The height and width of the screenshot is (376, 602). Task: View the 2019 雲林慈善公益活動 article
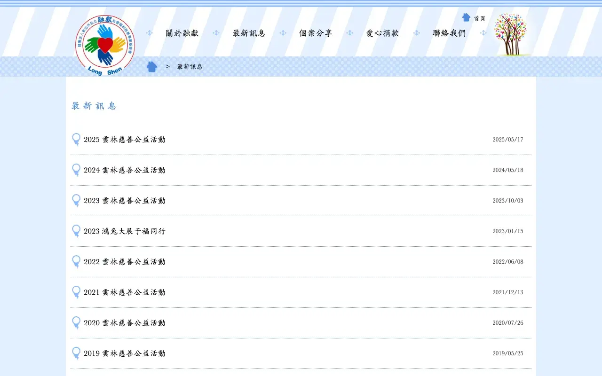coord(125,353)
